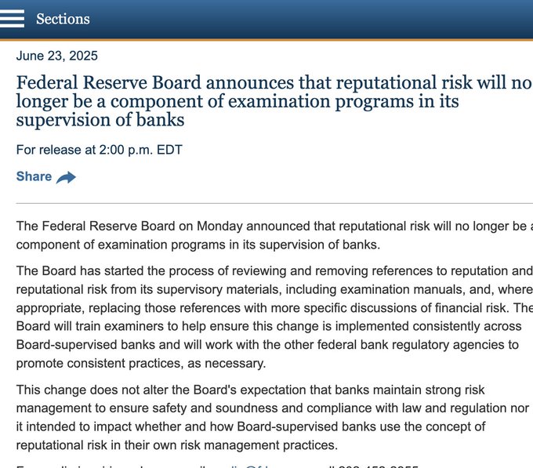Click the Share arrow icon
This screenshot has height=468, width=533.
coord(66,177)
